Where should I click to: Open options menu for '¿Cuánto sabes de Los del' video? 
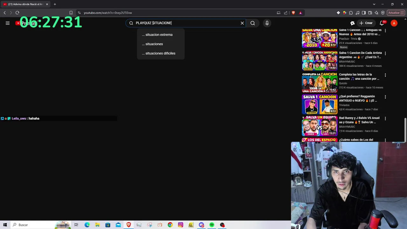[385, 140]
